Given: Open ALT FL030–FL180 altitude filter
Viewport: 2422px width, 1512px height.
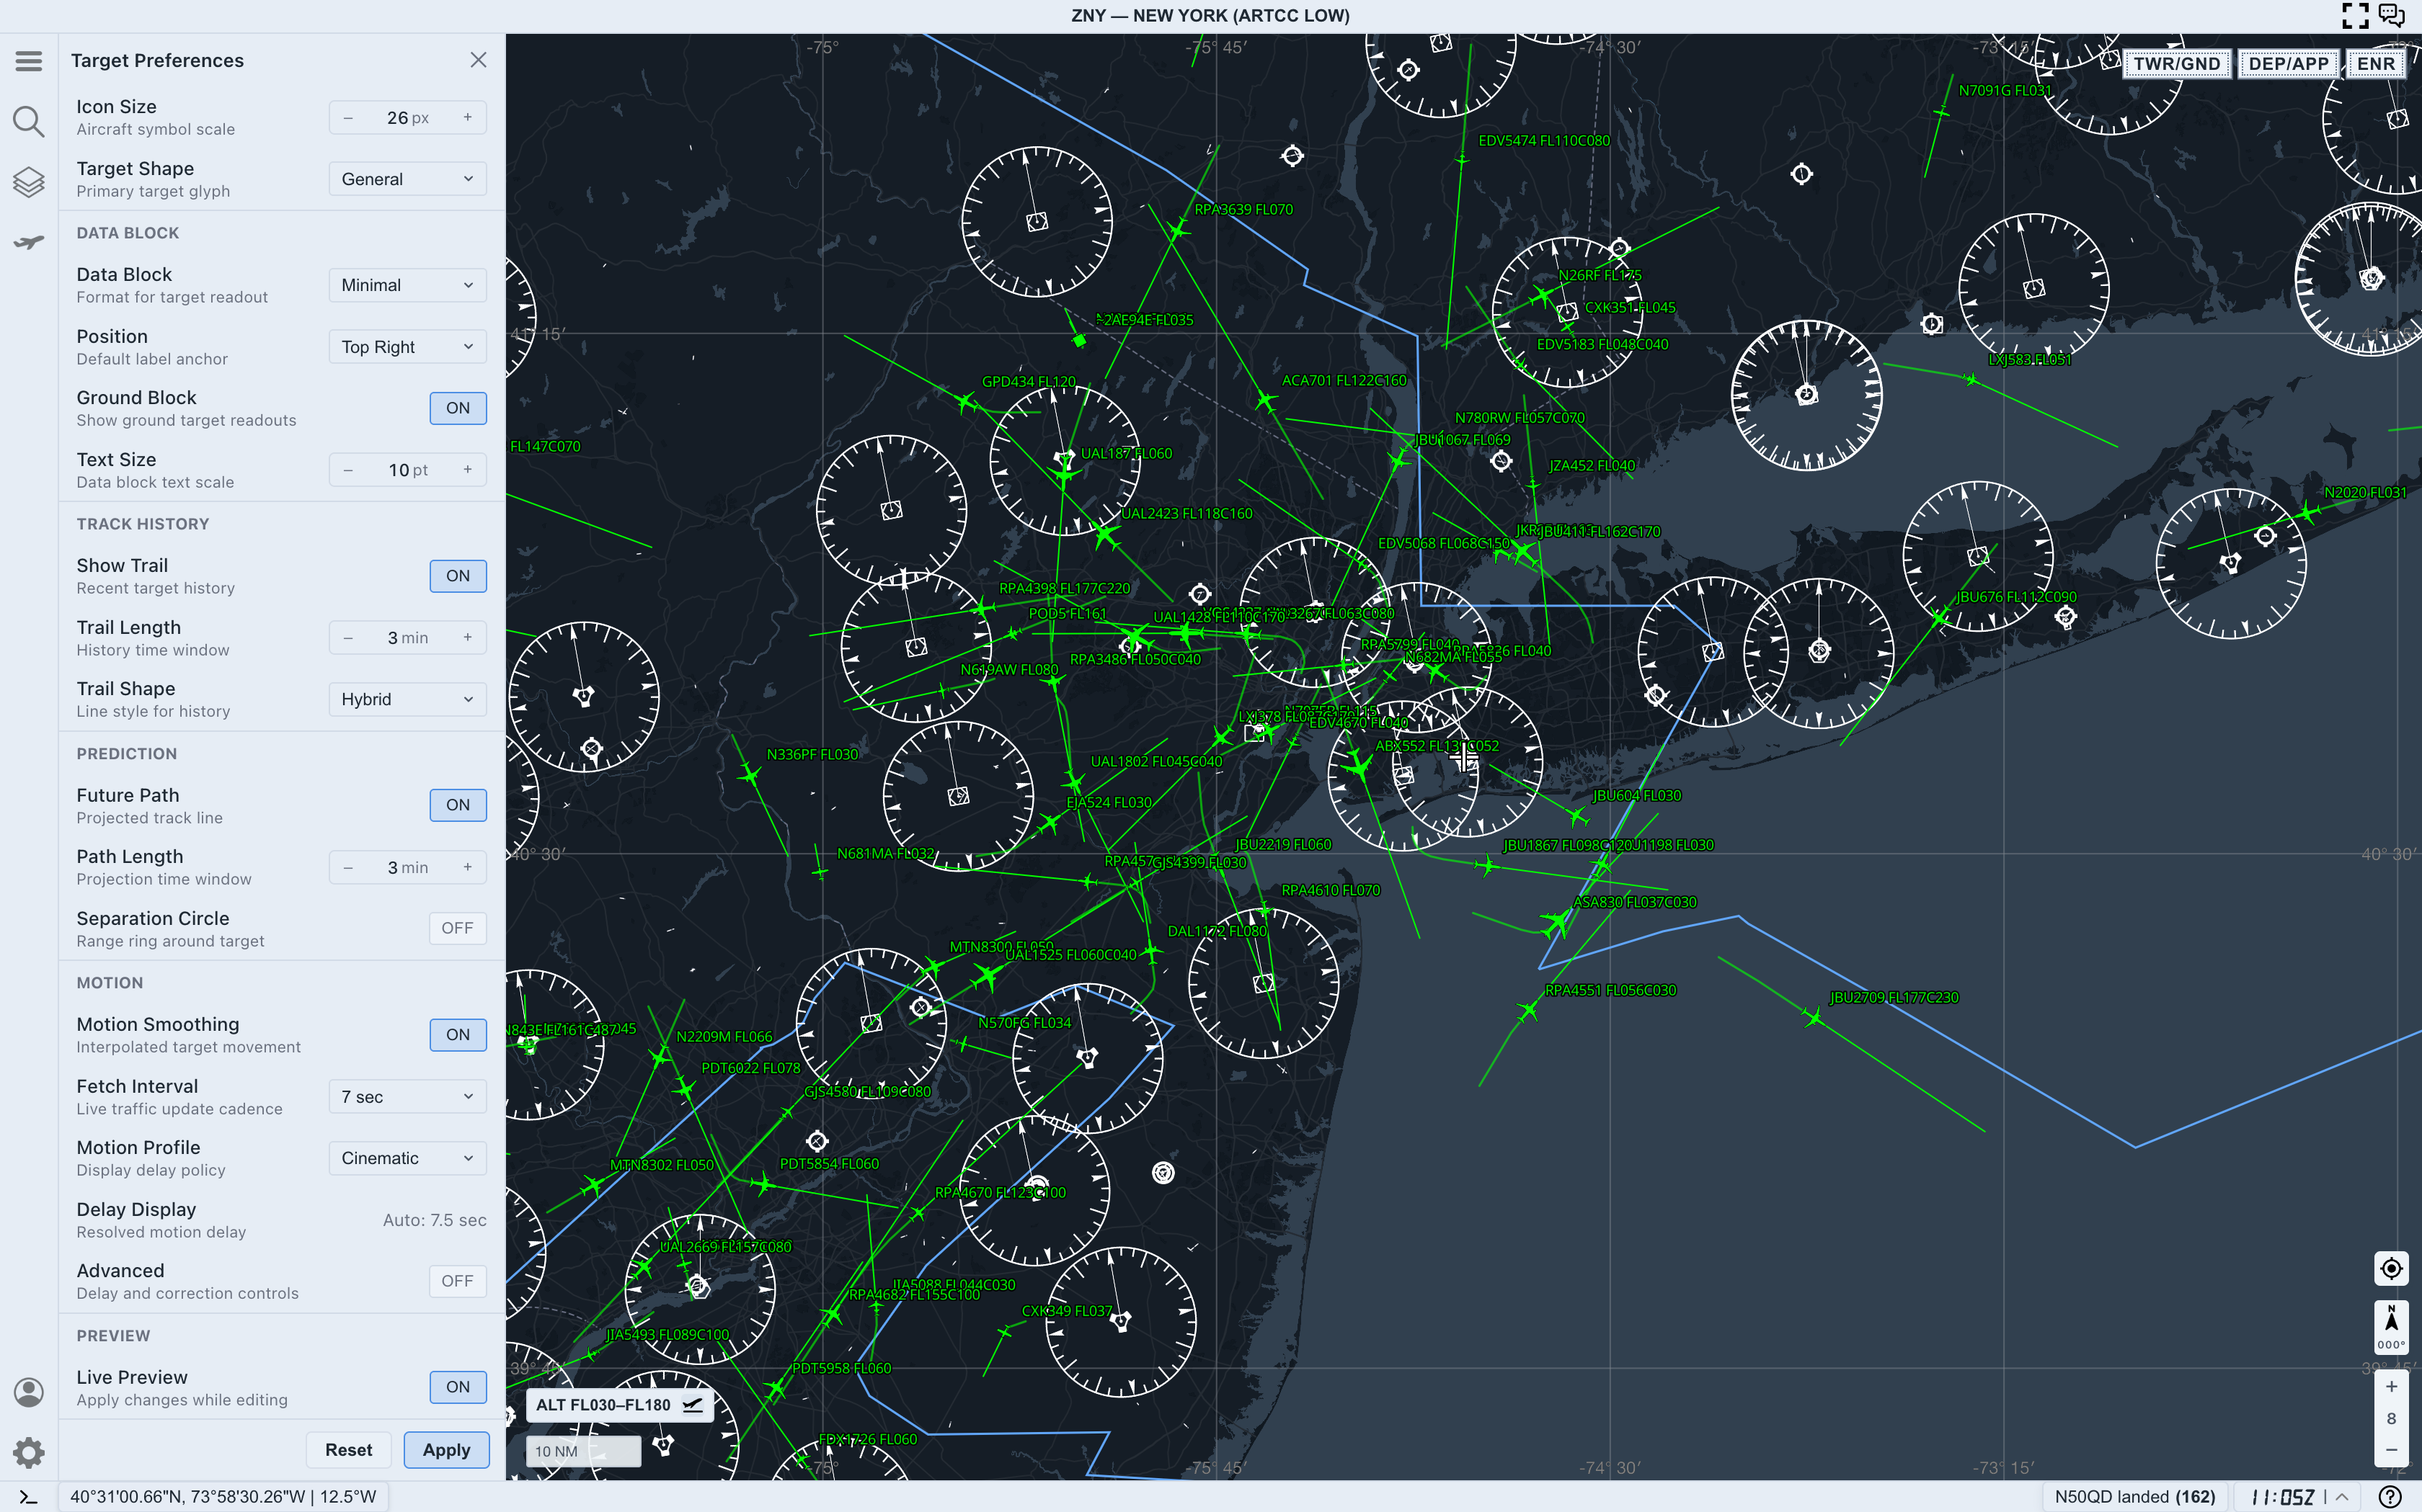Looking at the screenshot, I should tap(619, 1405).
